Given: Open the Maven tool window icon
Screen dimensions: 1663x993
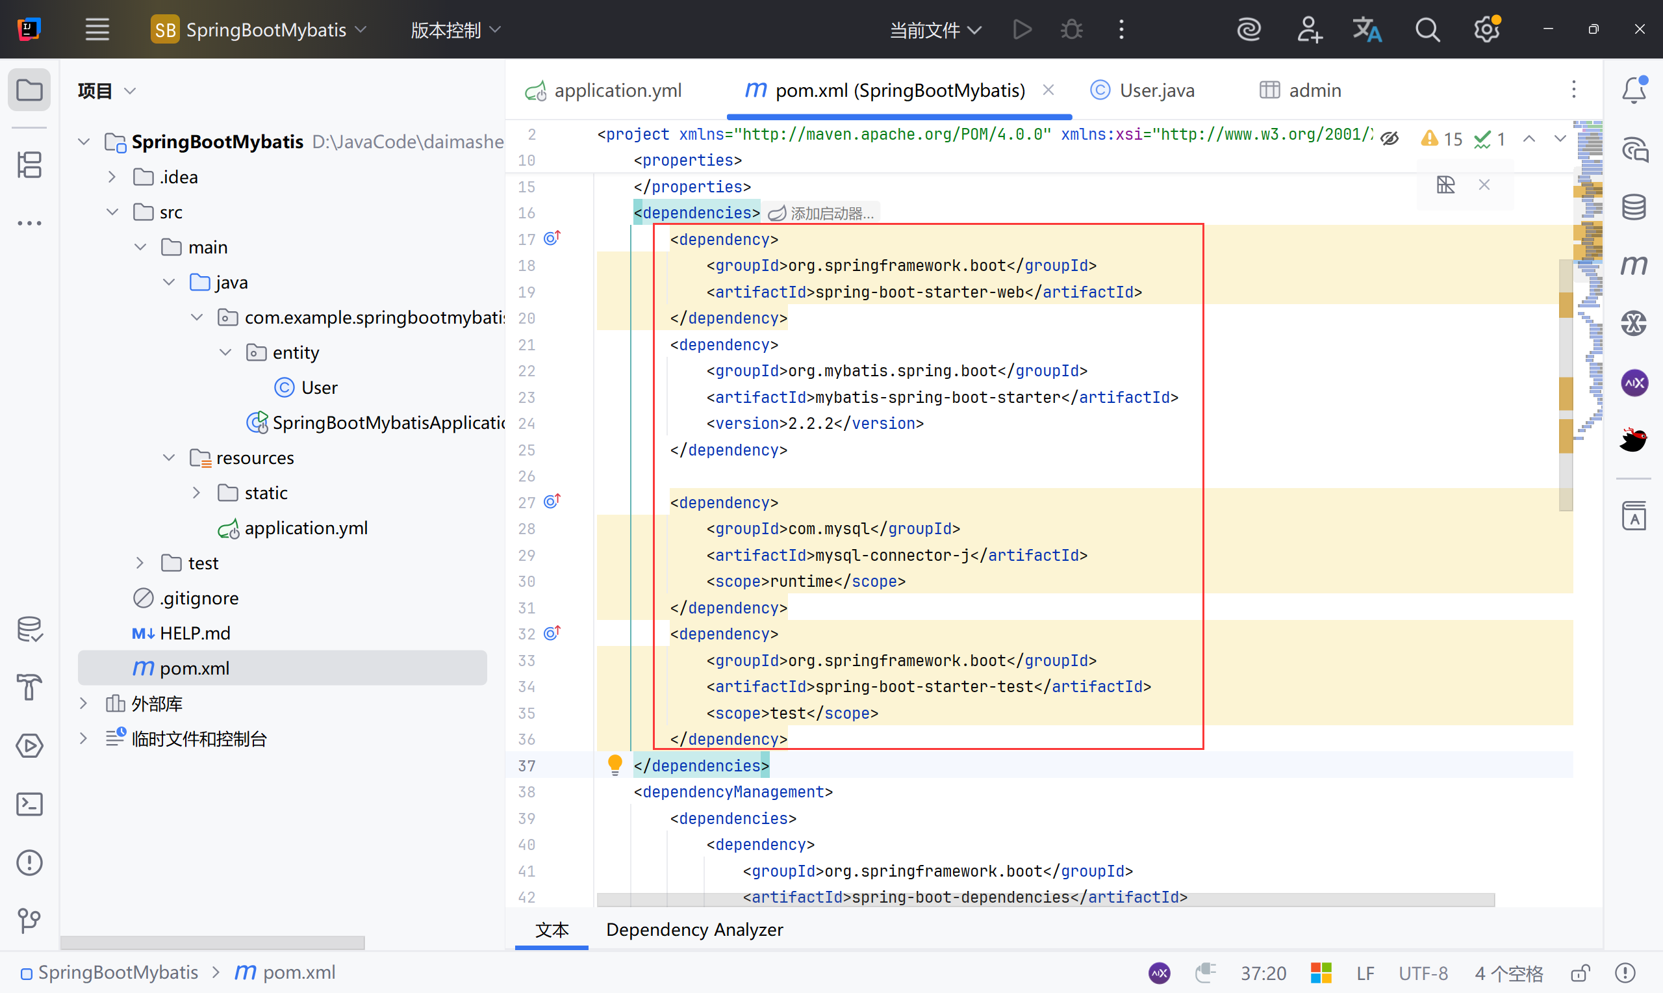Looking at the screenshot, I should (x=1634, y=266).
